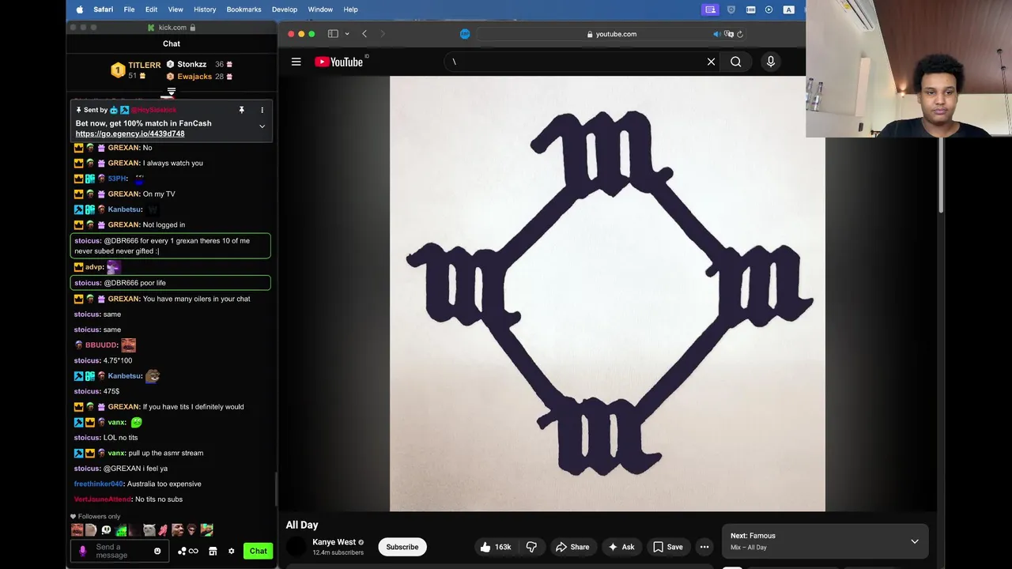Open the Edit menu
Screen dimensions: 1012x569
tap(151, 9)
